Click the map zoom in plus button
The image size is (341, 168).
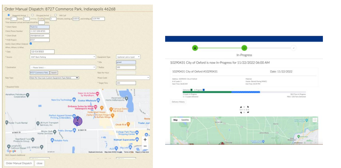[145, 140]
